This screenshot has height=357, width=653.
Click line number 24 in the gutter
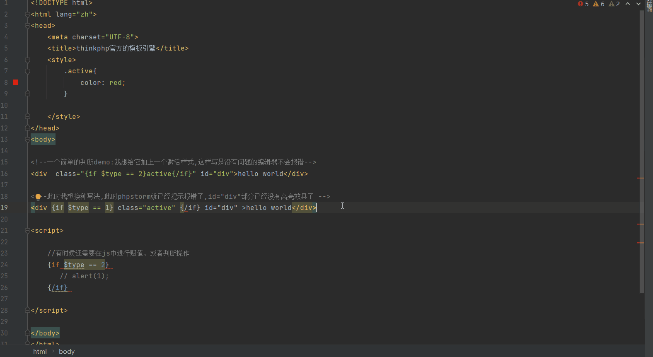tap(4, 265)
